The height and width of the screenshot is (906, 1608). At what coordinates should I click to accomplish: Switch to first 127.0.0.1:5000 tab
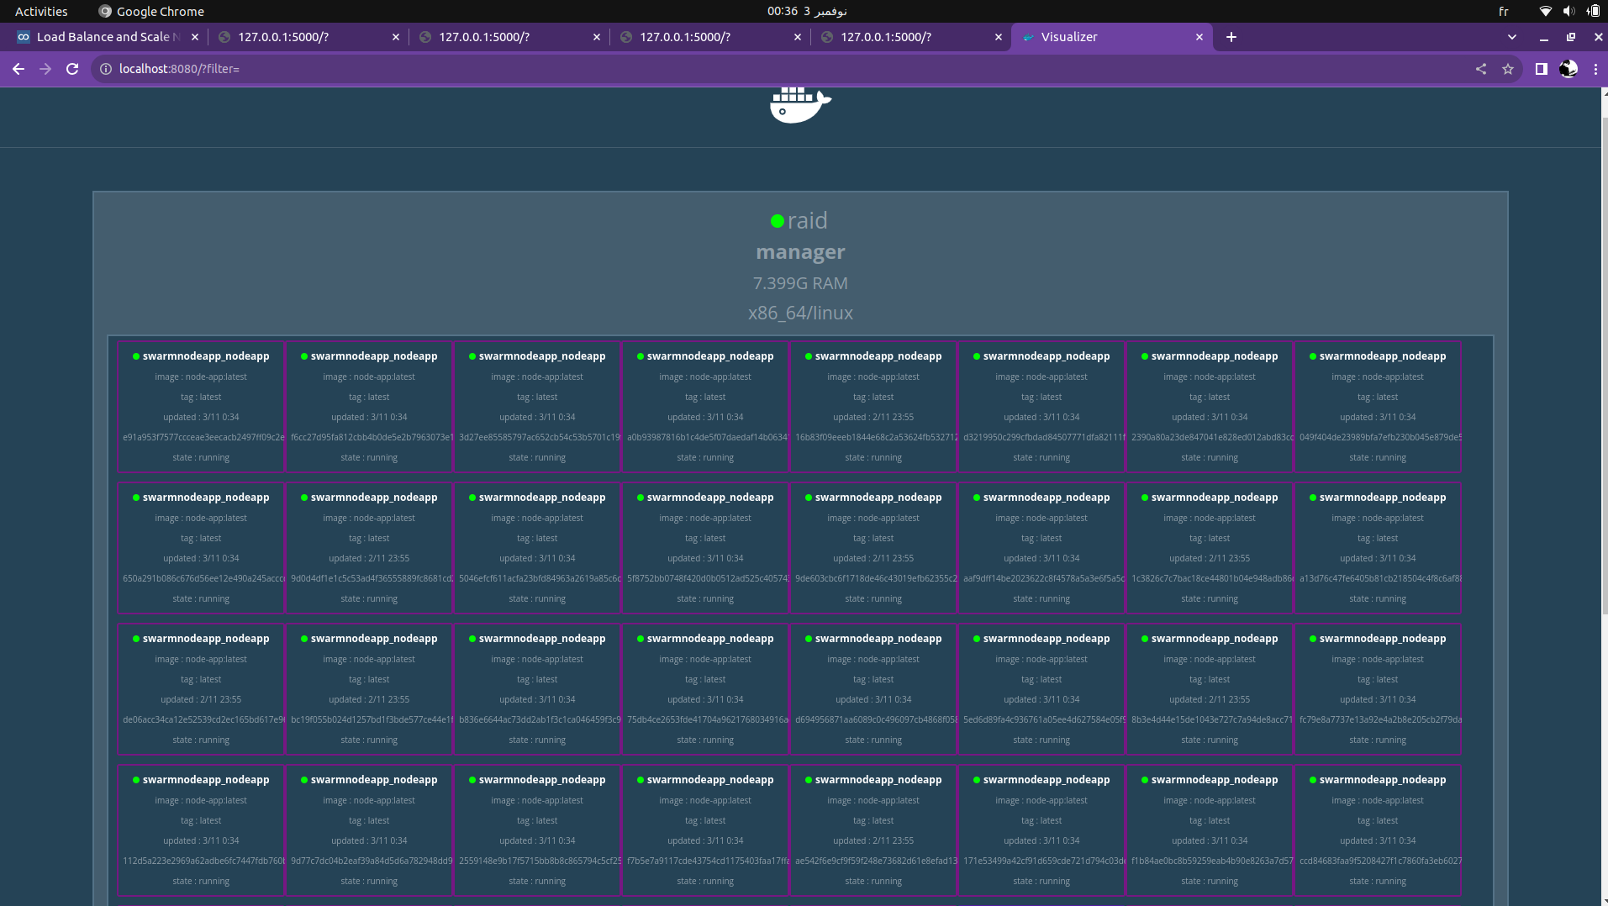coord(309,37)
